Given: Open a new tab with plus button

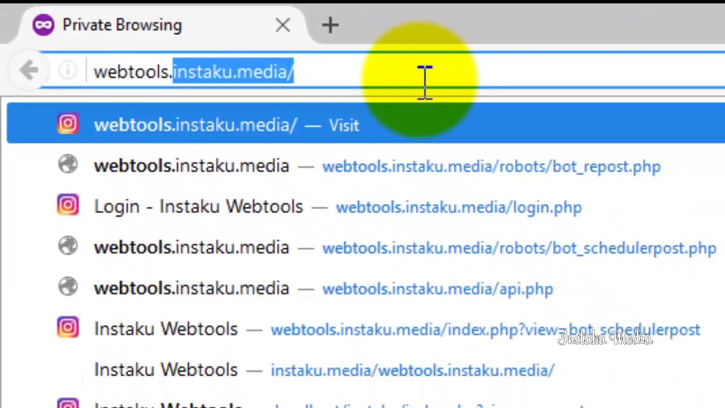Looking at the screenshot, I should tap(330, 25).
